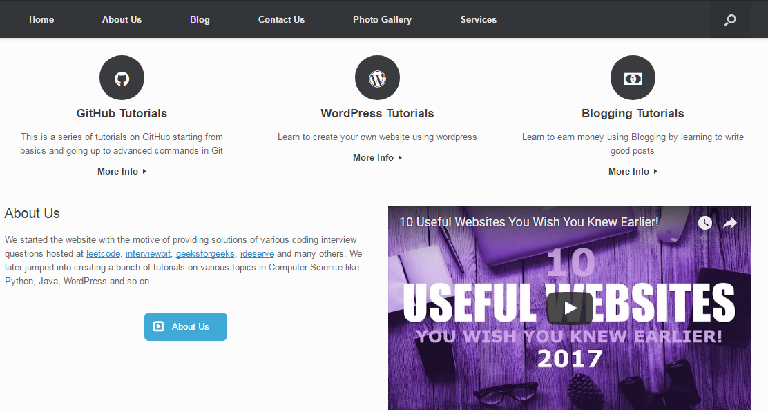
Task: Click More Info under WordPress Tutorials
Action: pos(377,157)
